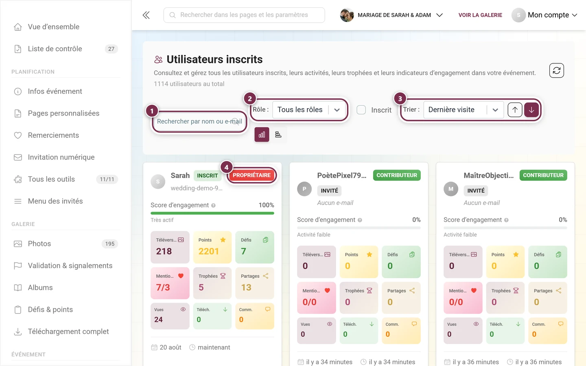The image size is (586, 366).
Task: Click the refresh users list icon
Action: (556, 70)
